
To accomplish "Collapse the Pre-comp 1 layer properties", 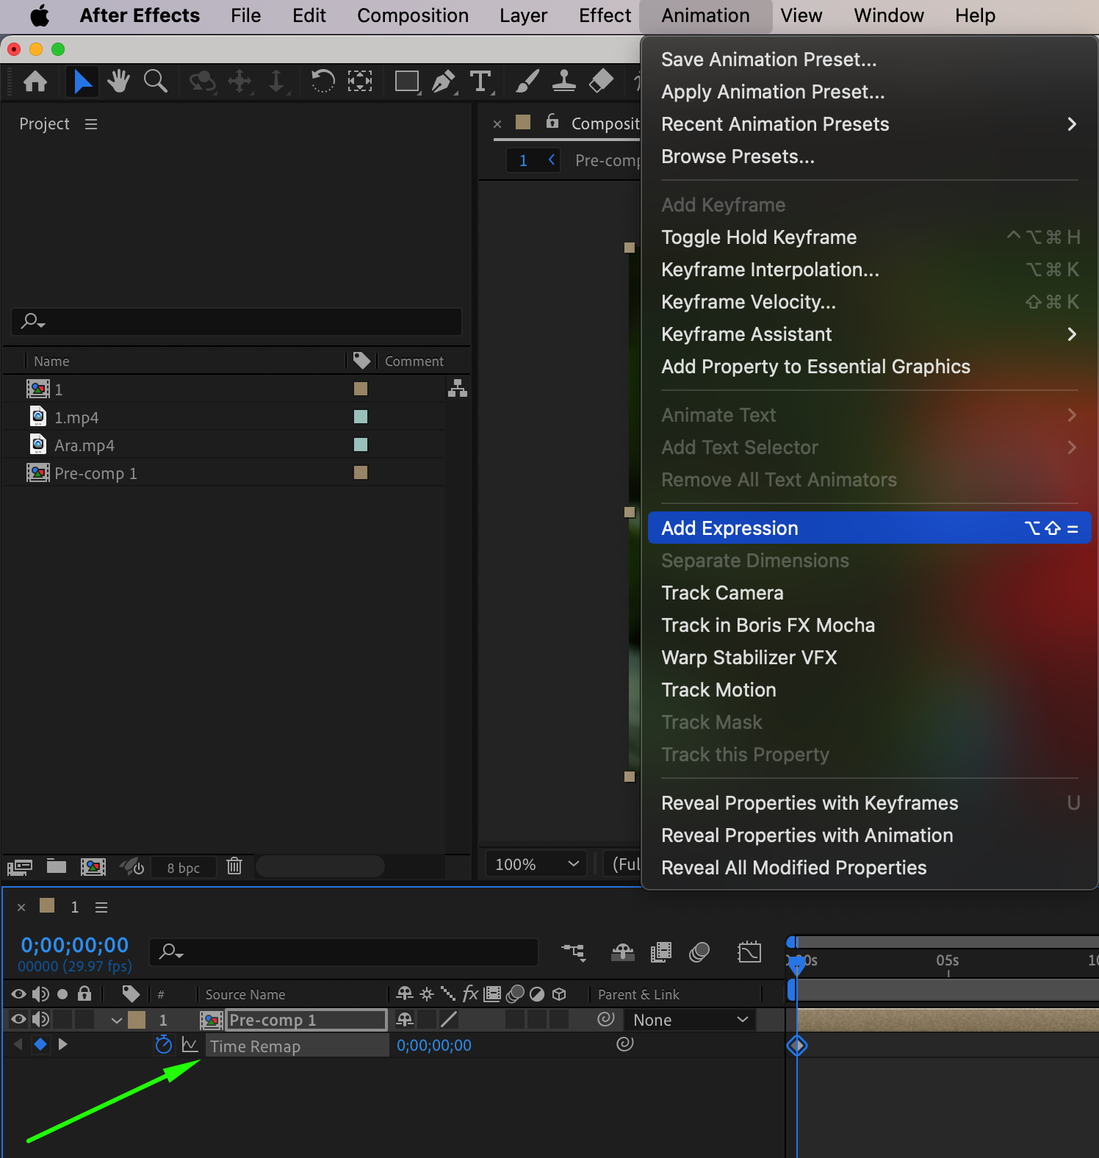I will pyautogui.click(x=116, y=1020).
